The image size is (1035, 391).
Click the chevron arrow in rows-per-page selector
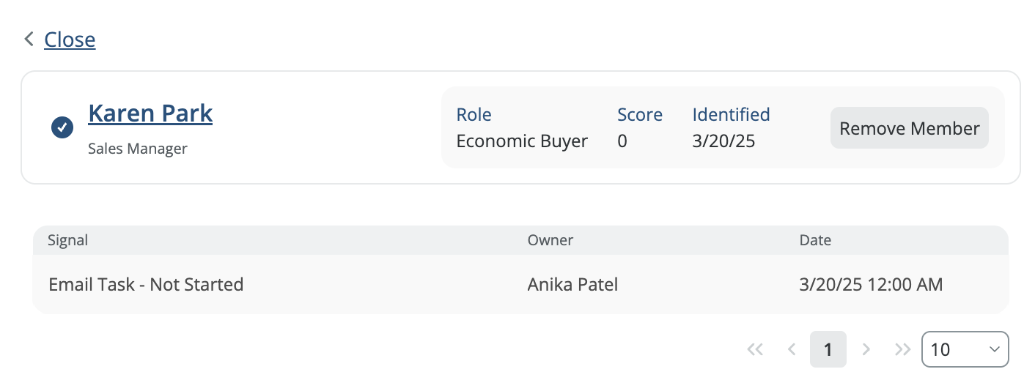click(x=995, y=349)
